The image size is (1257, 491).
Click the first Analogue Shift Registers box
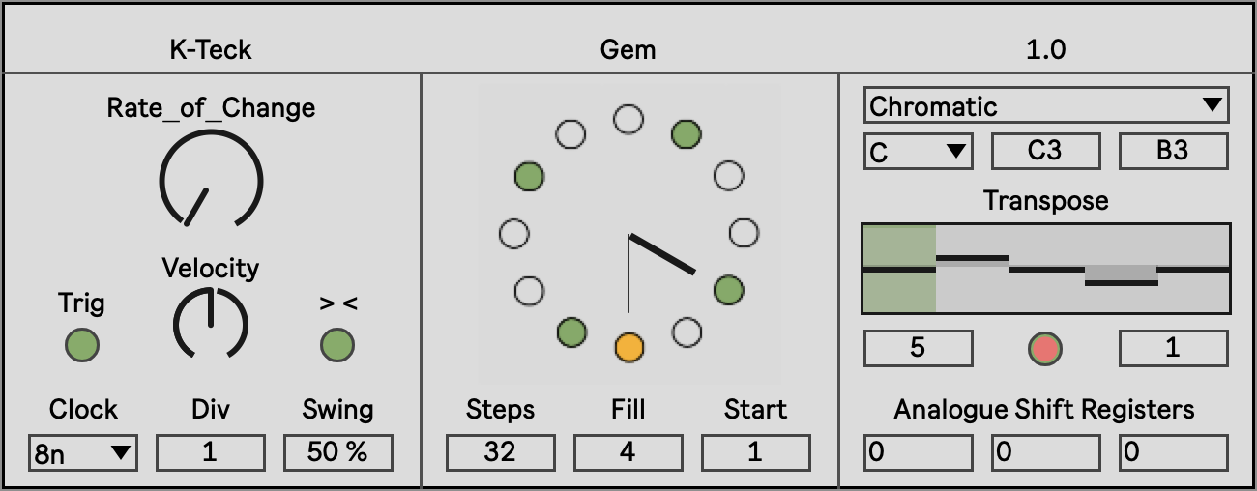click(919, 452)
